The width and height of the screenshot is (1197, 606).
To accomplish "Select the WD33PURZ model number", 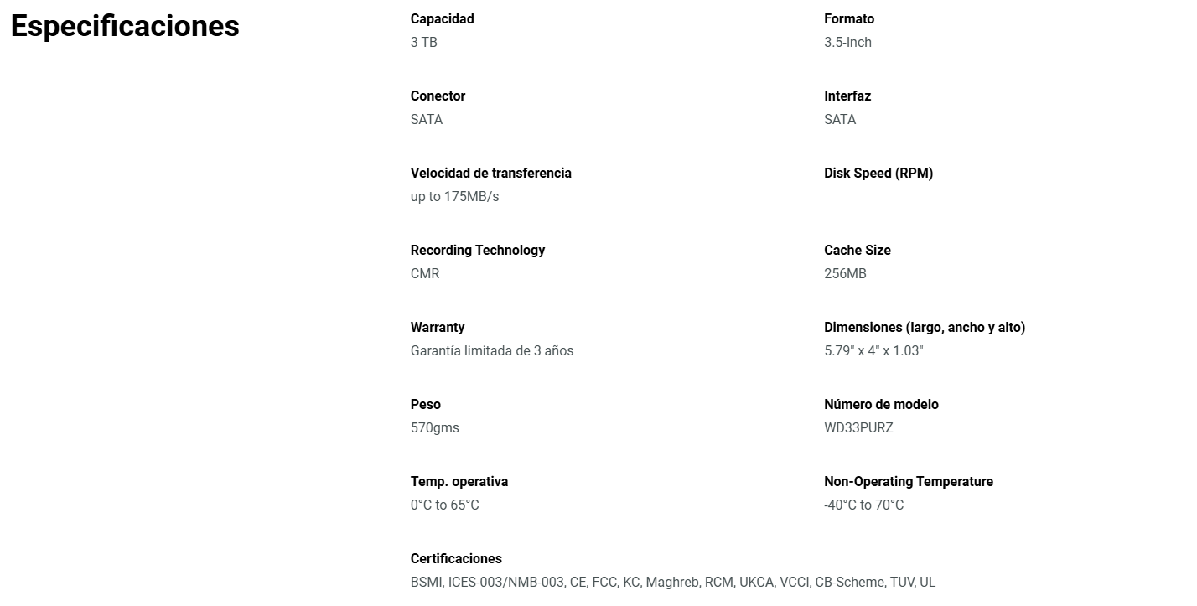I will tap(858, 427).
